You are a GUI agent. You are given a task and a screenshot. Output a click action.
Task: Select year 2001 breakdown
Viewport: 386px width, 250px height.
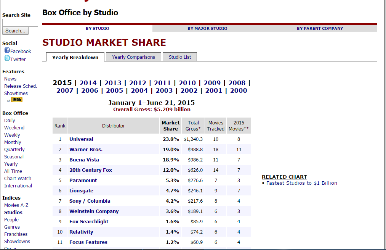[x=214, y=90]
